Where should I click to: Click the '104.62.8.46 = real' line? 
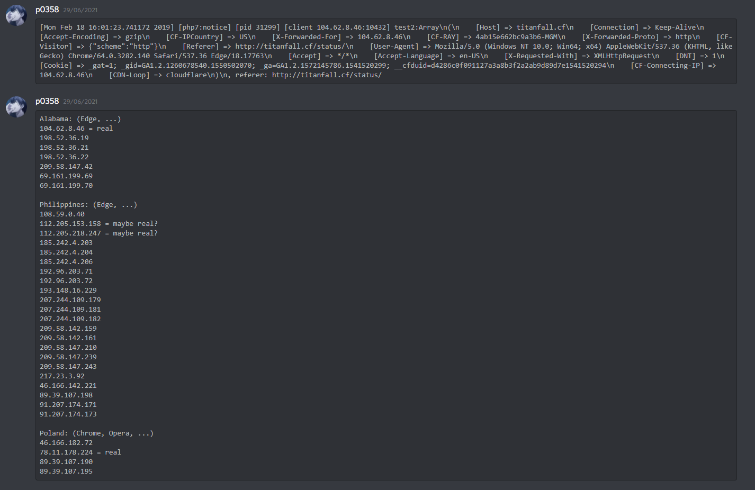[x=76, y=129]
